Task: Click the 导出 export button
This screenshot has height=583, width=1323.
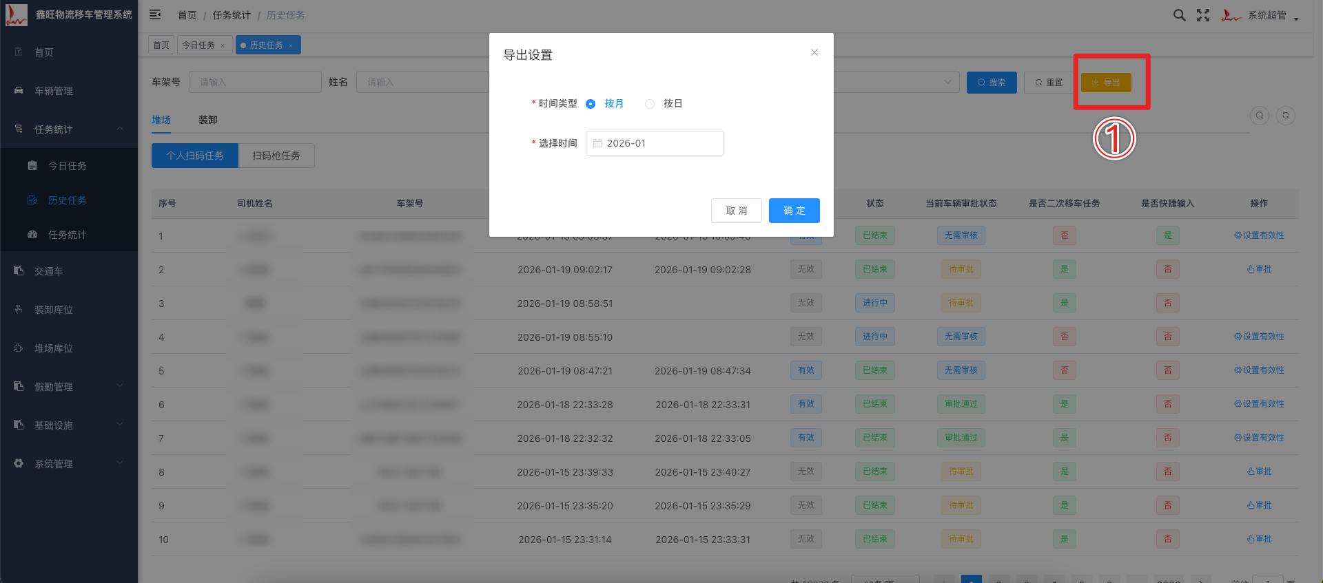Action: coord(1106,83)
